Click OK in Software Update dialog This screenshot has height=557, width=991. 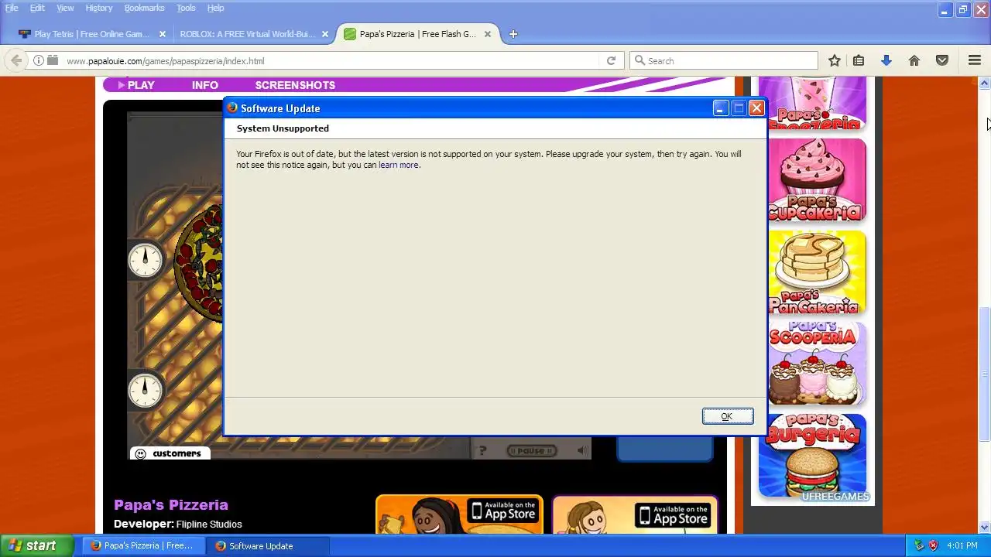pos(727,416)
